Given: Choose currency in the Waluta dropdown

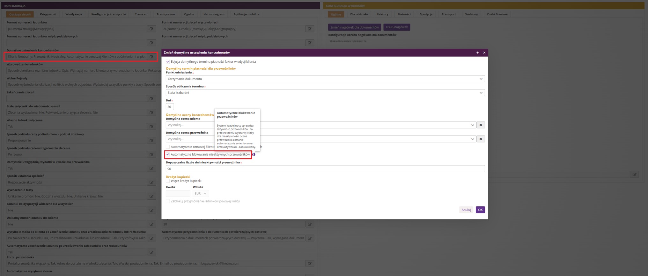Looking at the screenshot, I should [201, 194].
